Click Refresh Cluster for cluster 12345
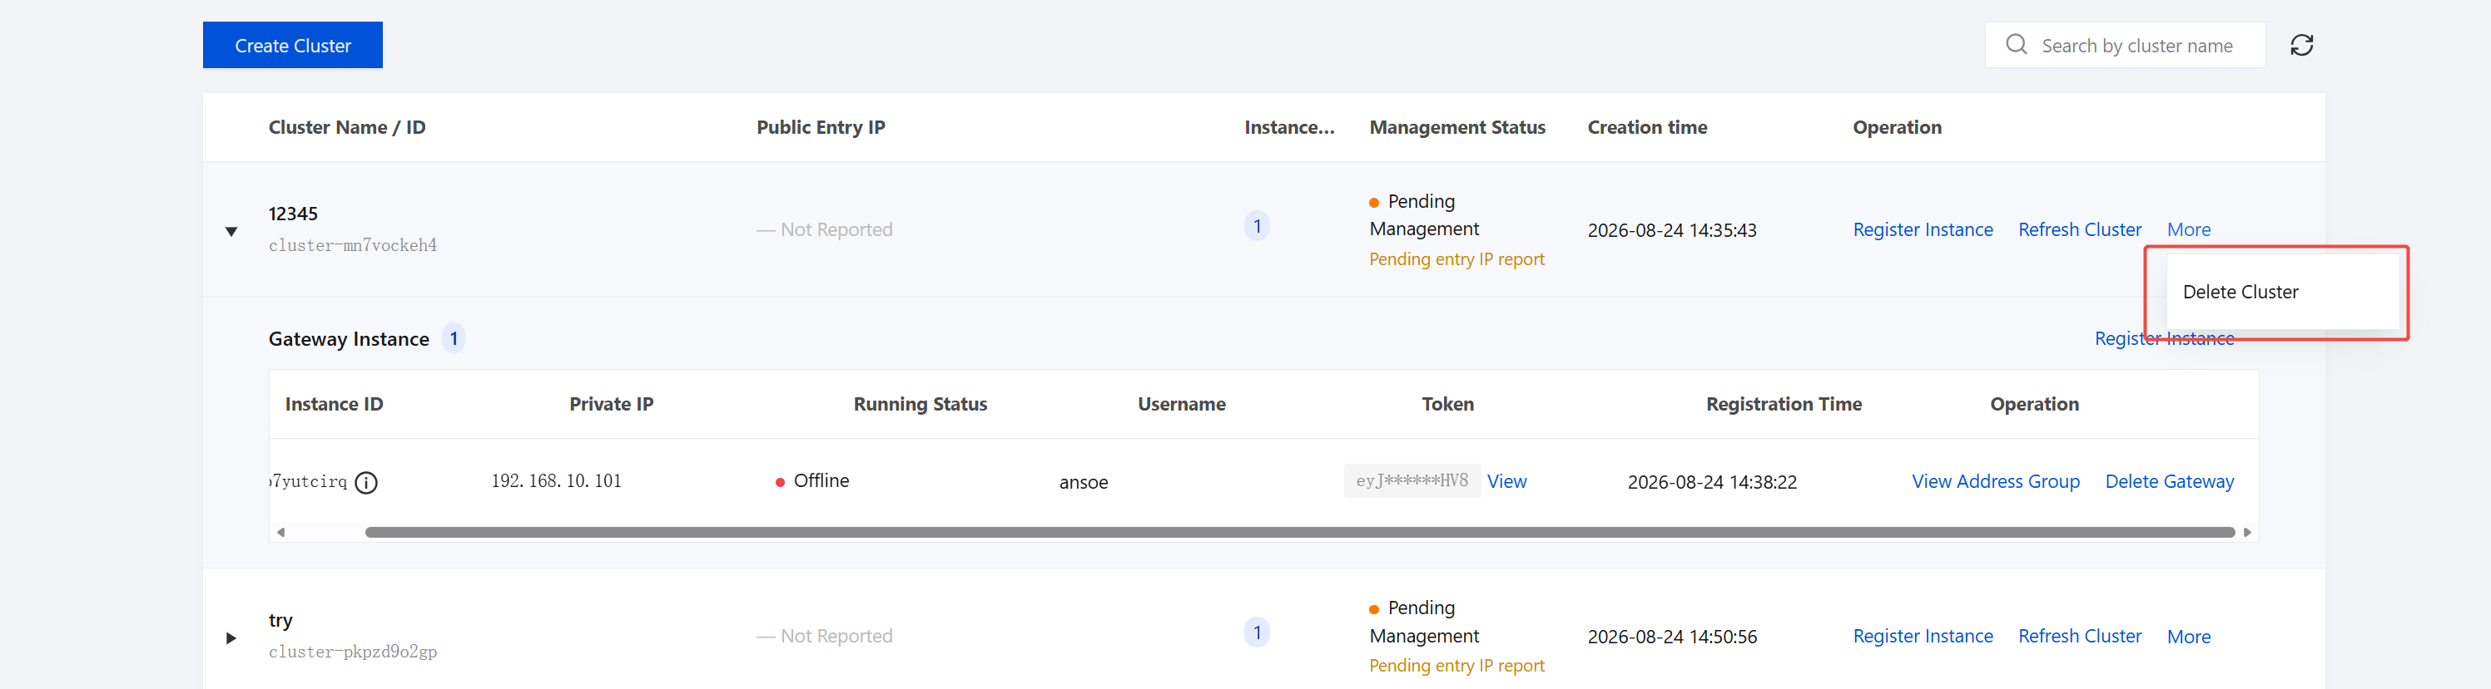This screenshot has width=2491, height=689. [2079, 230]
